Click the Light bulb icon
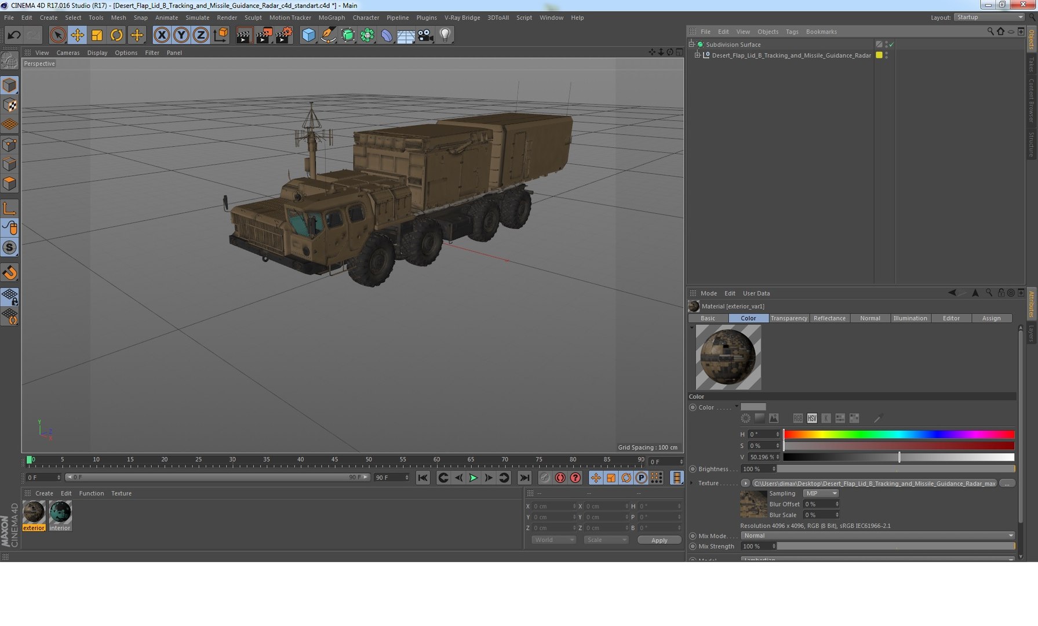The width and height of the screenshot is (1038, 626). (x=445, y=35)
